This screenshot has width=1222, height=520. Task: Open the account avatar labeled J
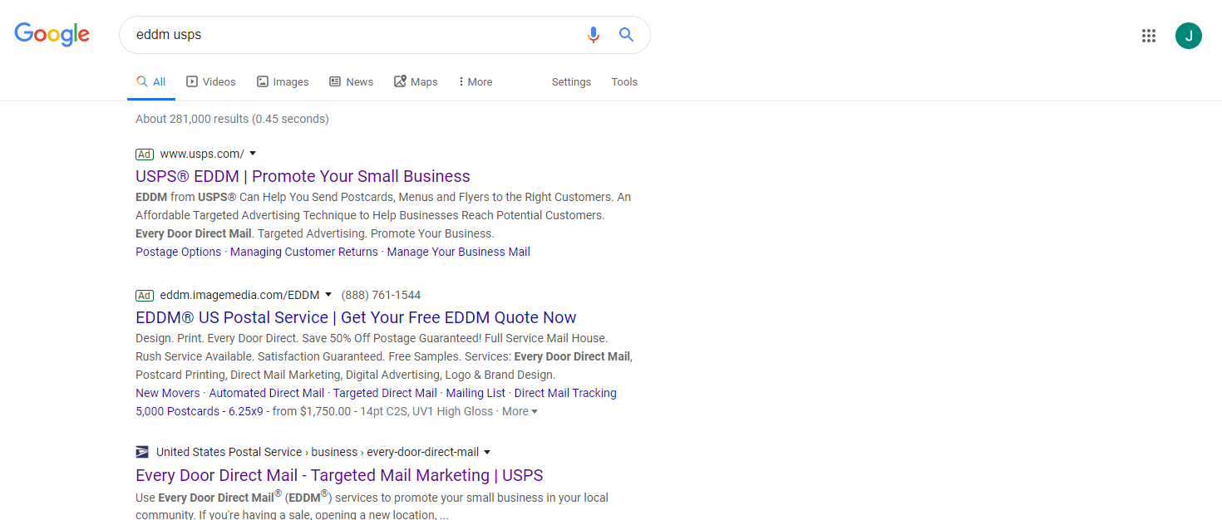pyautogui.click(x=1188, y=36)
